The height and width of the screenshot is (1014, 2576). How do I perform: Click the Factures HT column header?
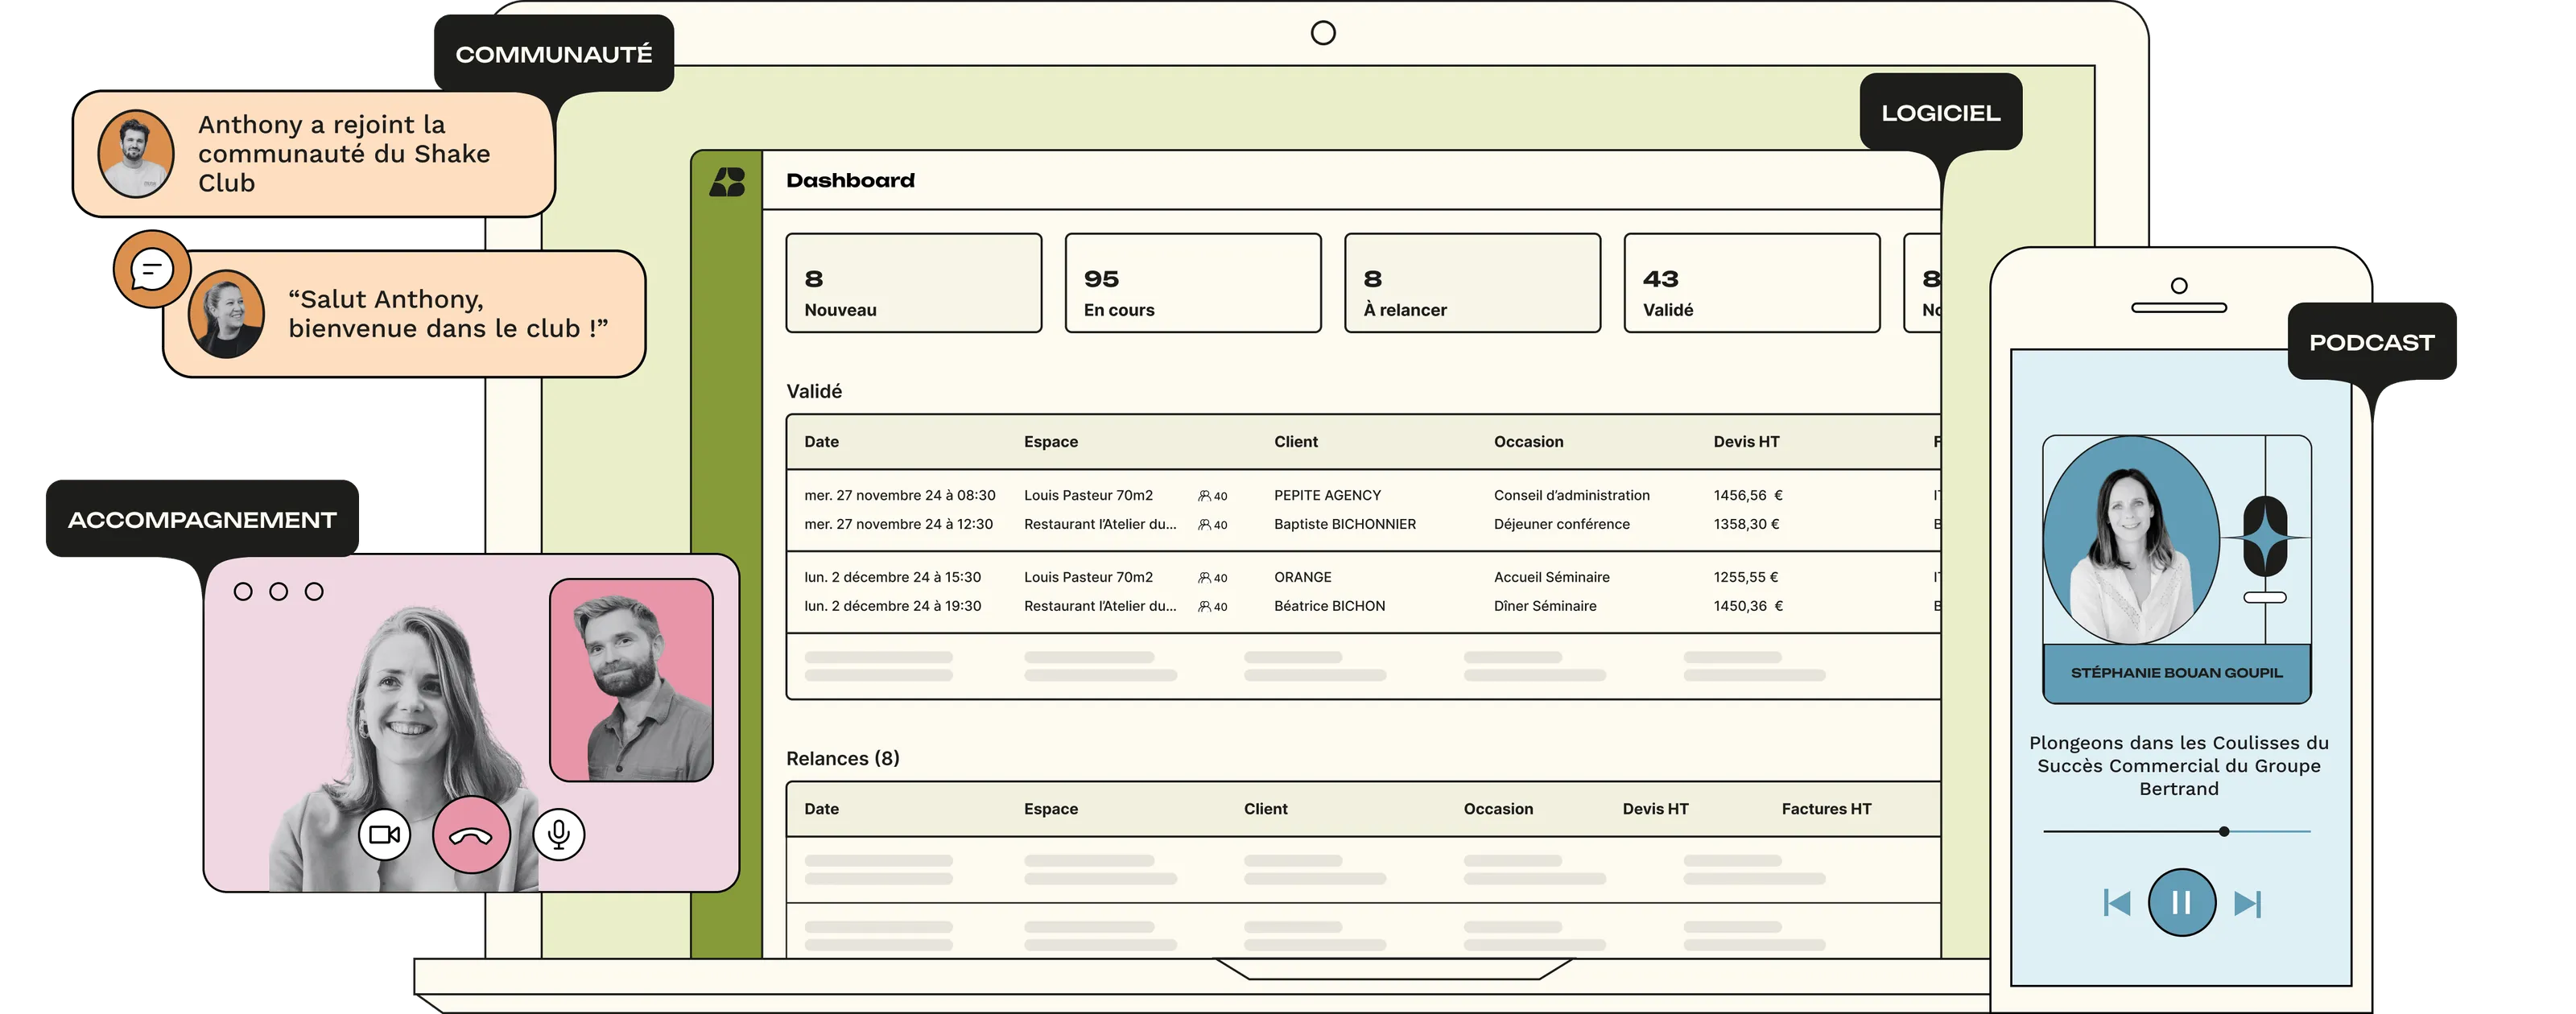tap(1826, 809)
